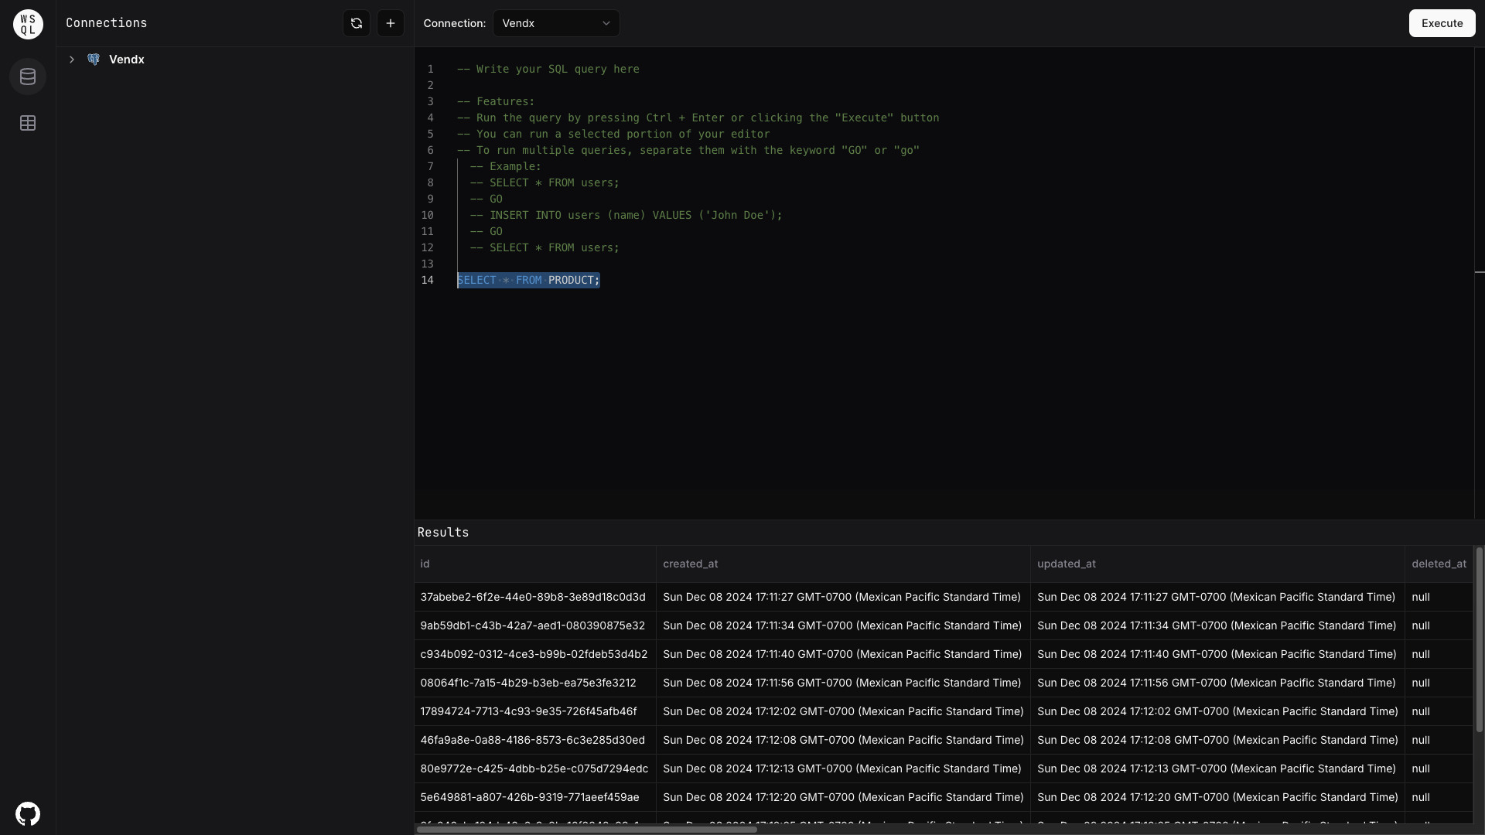The image size is (1485, 835).
Task: Select the id column header in Results
Action: (x=425, y=564)
